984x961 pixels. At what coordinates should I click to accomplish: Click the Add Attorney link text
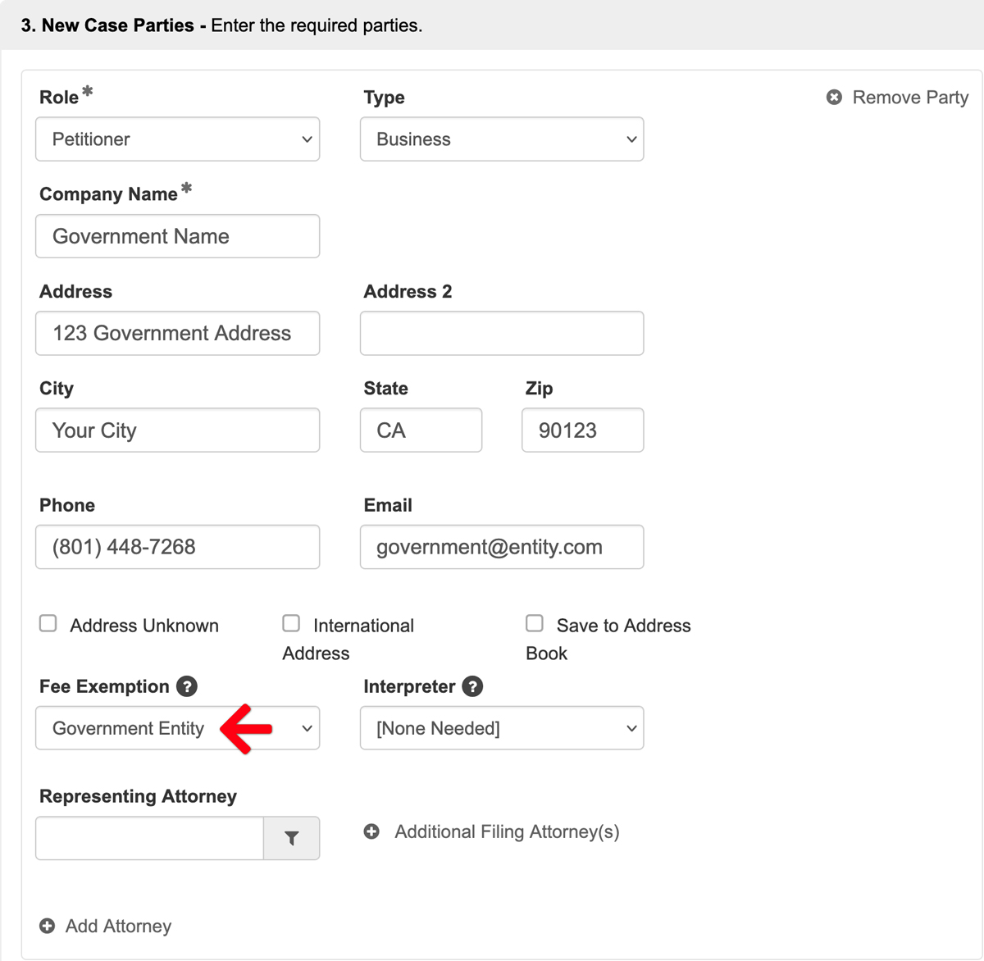tap(119, 926)
